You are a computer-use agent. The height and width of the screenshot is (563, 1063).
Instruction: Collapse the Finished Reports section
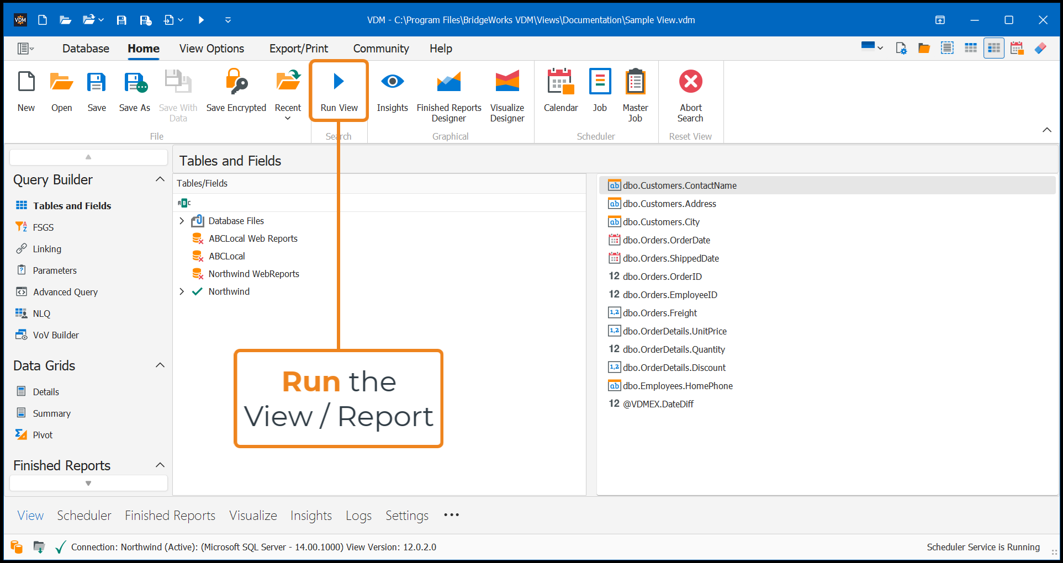[x=160, y=465]
